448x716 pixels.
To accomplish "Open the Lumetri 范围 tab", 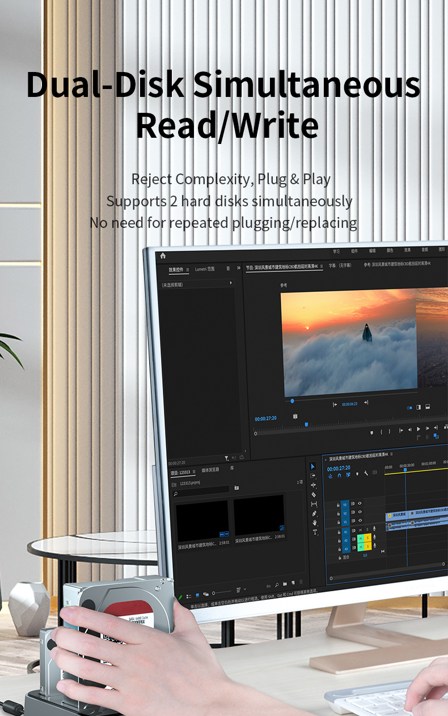I will pos(205,269).
